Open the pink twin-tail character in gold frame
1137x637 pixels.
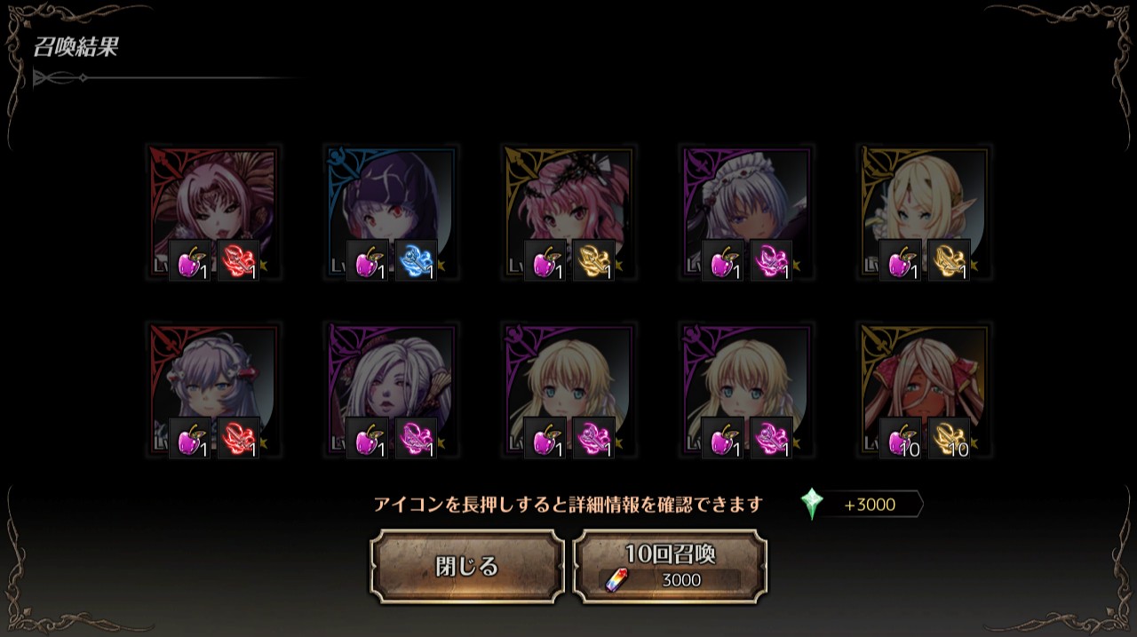(568, 212)
